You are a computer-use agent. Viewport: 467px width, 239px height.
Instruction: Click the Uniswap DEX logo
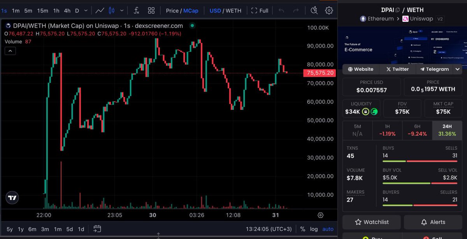[405, 19]
